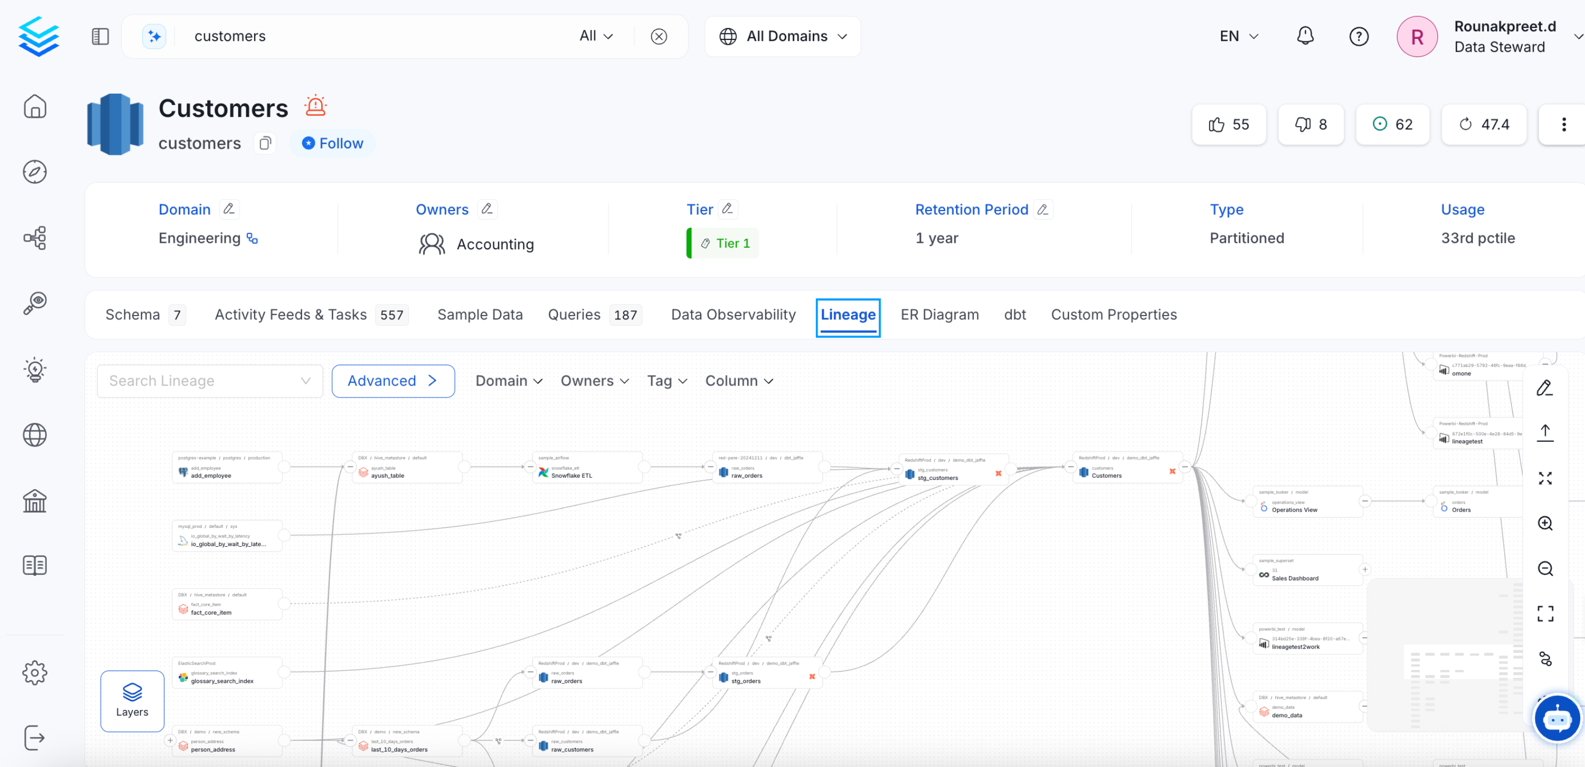
Task: Switch to the ER Diagram tab
Action: click(940, 315)
